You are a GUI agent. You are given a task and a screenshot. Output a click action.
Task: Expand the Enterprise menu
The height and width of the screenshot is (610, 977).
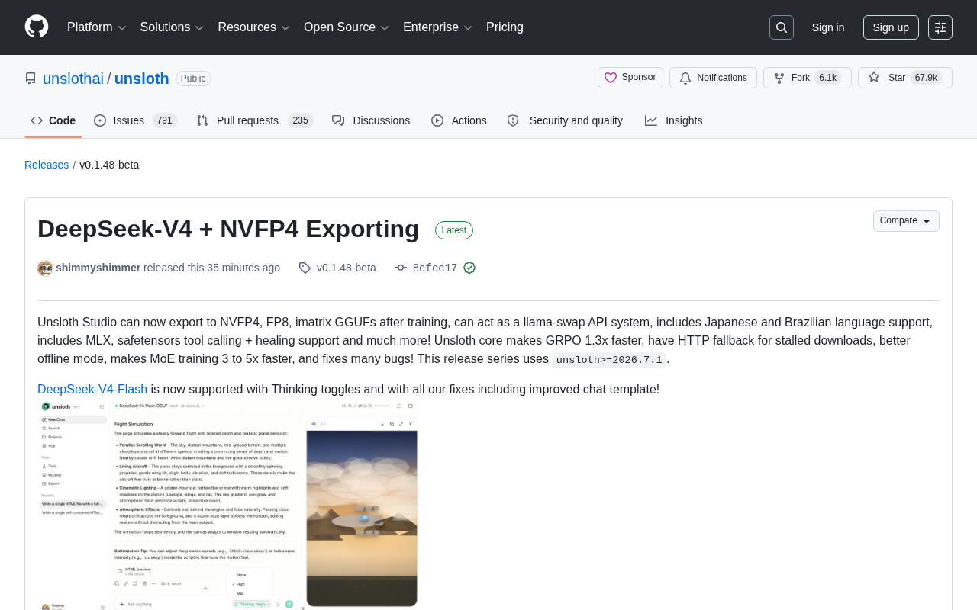click(x=437, y=27)
